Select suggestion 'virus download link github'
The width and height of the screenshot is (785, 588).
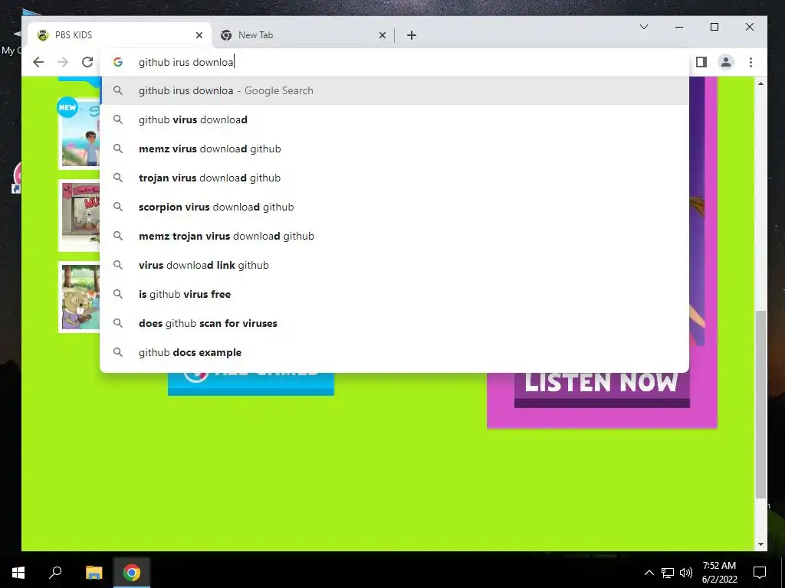tap(395, 264)
